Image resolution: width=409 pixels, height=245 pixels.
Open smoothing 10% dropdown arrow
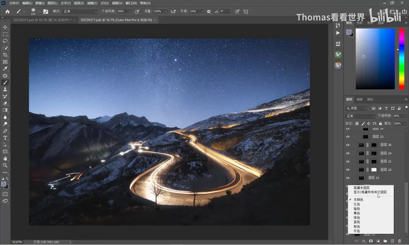(201, 11)
